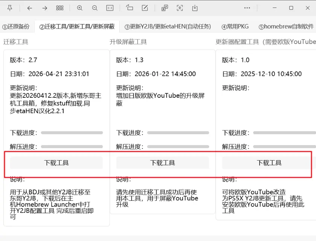Click the text 版本: 1.0
This screenshot has height=241, width=316.
coord(235,60)
